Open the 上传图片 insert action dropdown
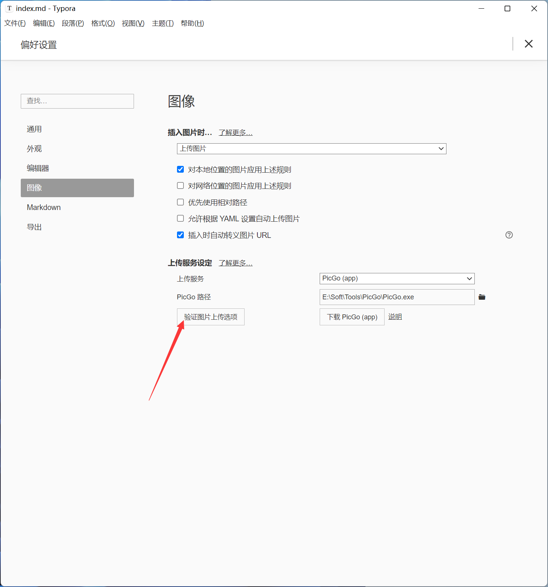Screen dimensions: 548x587 click(x=311, y=149)
